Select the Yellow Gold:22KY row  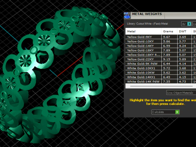(160, 59)
